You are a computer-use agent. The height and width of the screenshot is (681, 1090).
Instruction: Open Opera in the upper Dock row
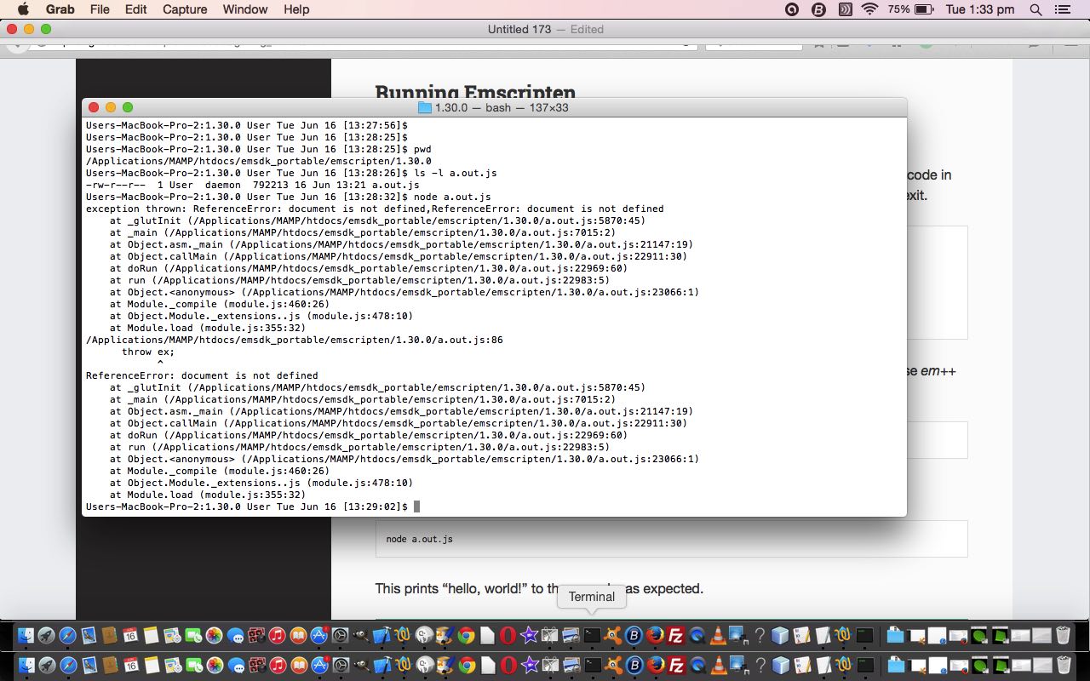[x=508, y=635]
